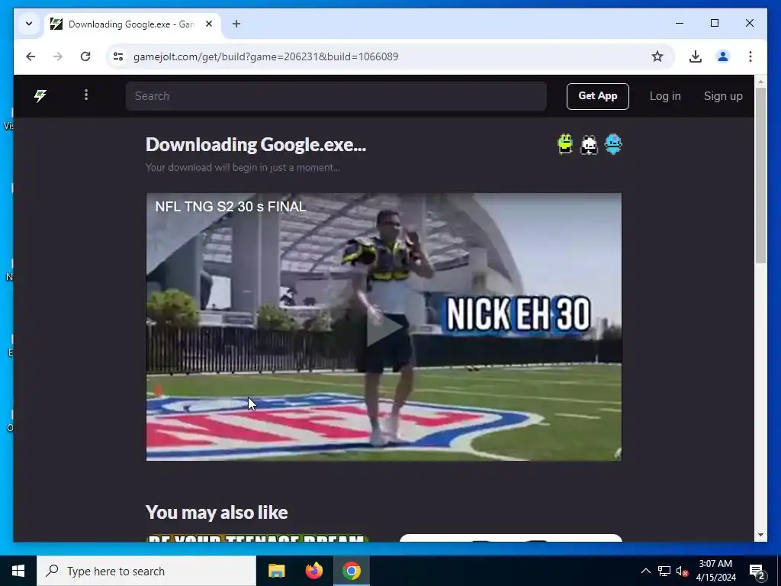This screenshot has height=586, width=781.
Task: Show hidden system tray icons
Action: (x=645, y=571)
